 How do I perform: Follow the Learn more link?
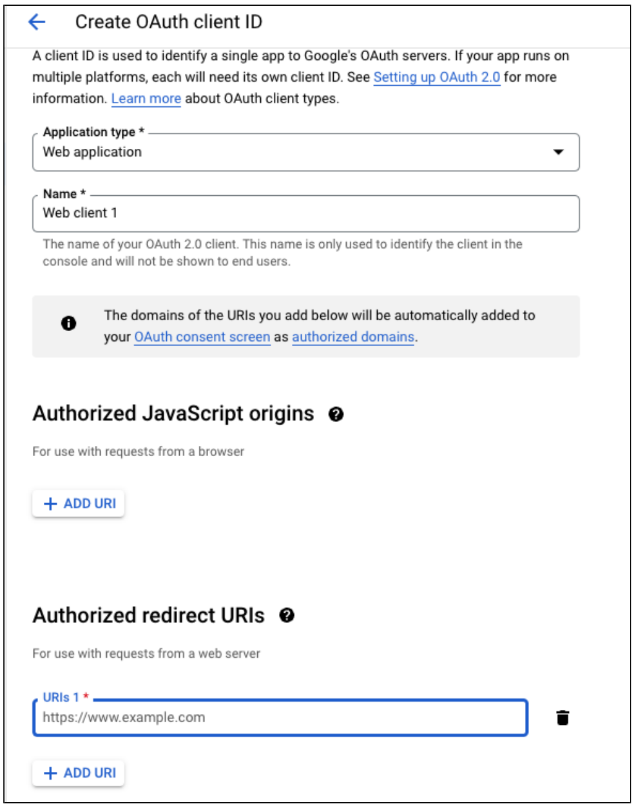(x=146, y=99)
